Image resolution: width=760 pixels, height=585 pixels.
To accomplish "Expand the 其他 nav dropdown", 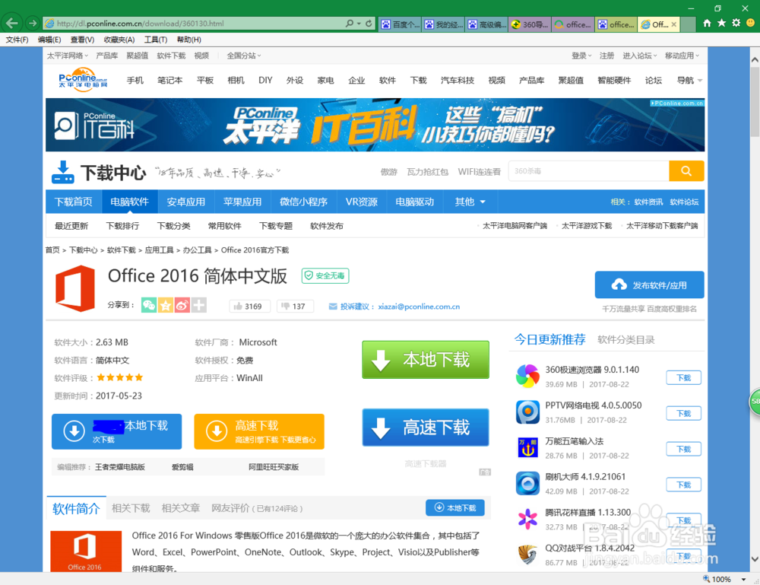I will (x=470, y=202).
